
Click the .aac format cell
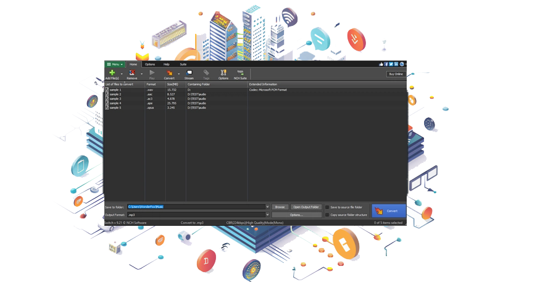pyautogui.click(x=149, y=94)
